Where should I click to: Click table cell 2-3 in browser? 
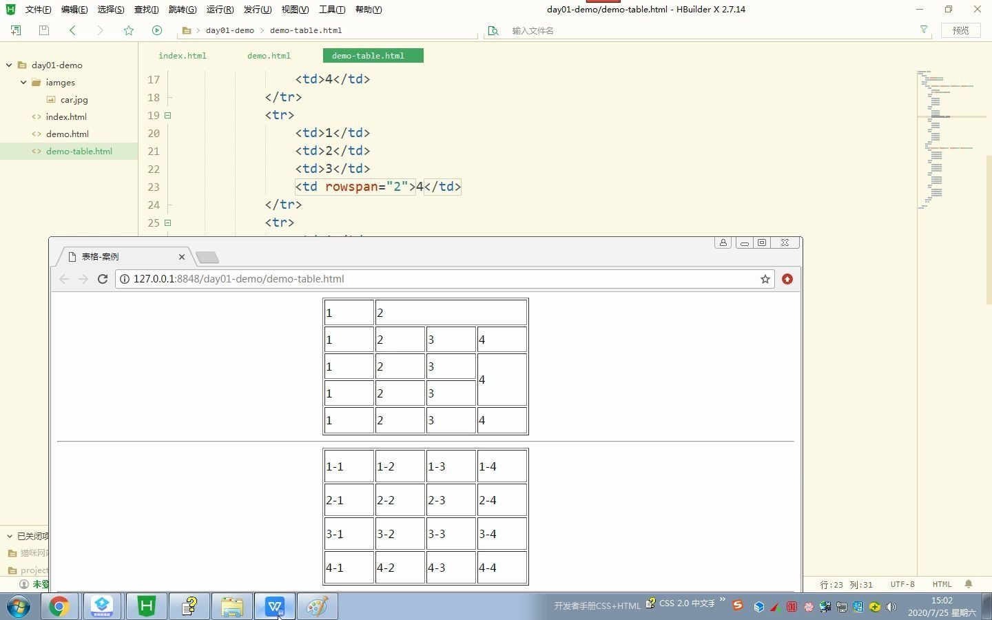[x=451, y=500]
